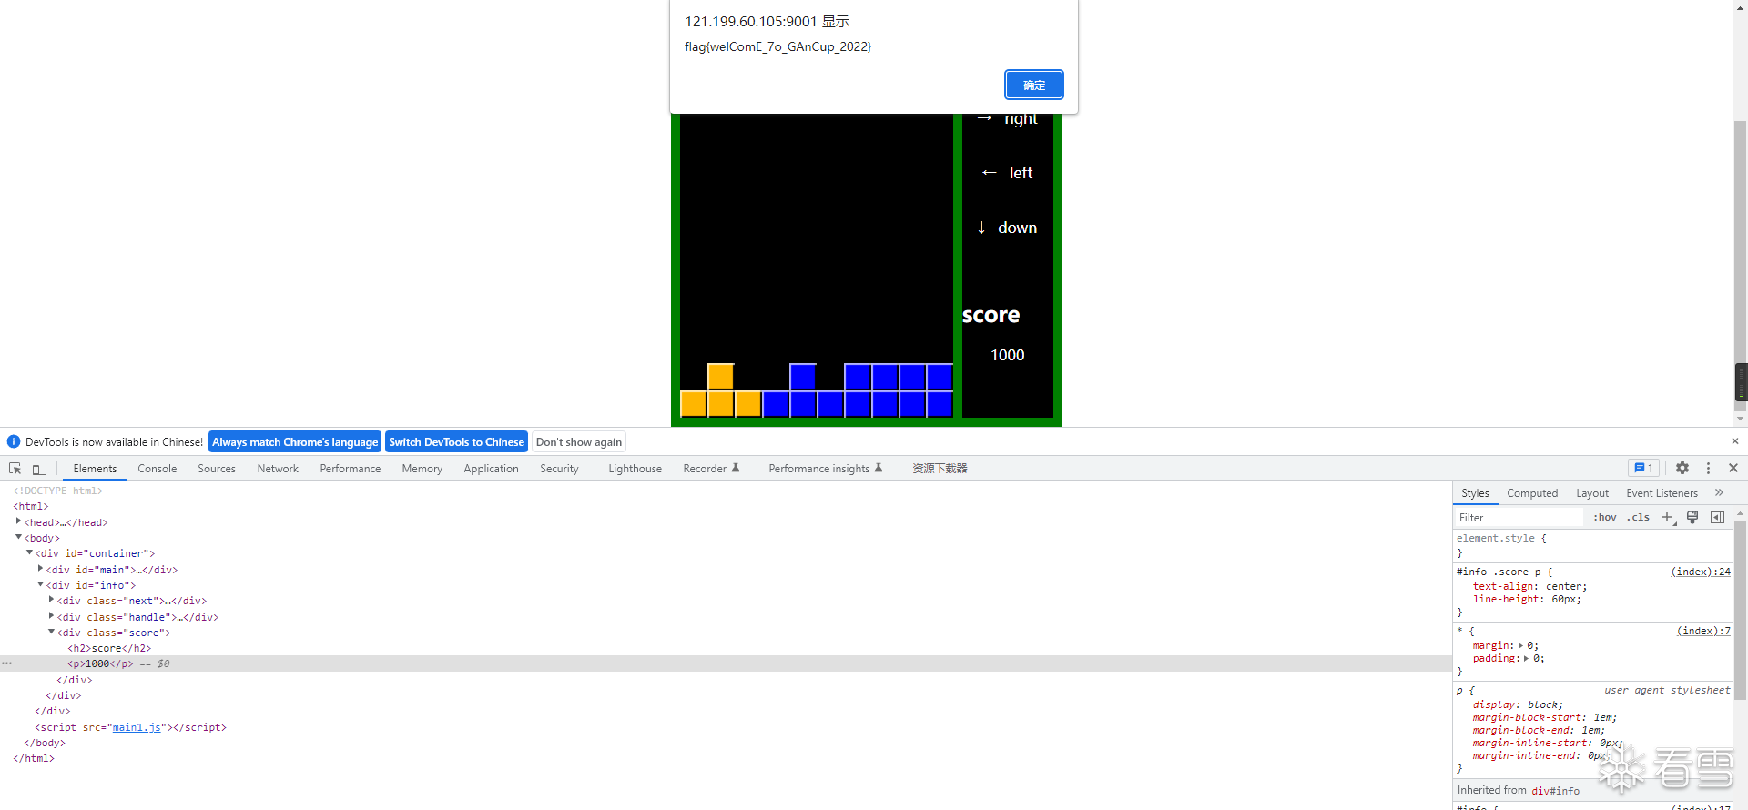This screenshot has height=810, width=1748.
Task: Switch to the Layout pane tab
Action: [x=1592, y=492]
